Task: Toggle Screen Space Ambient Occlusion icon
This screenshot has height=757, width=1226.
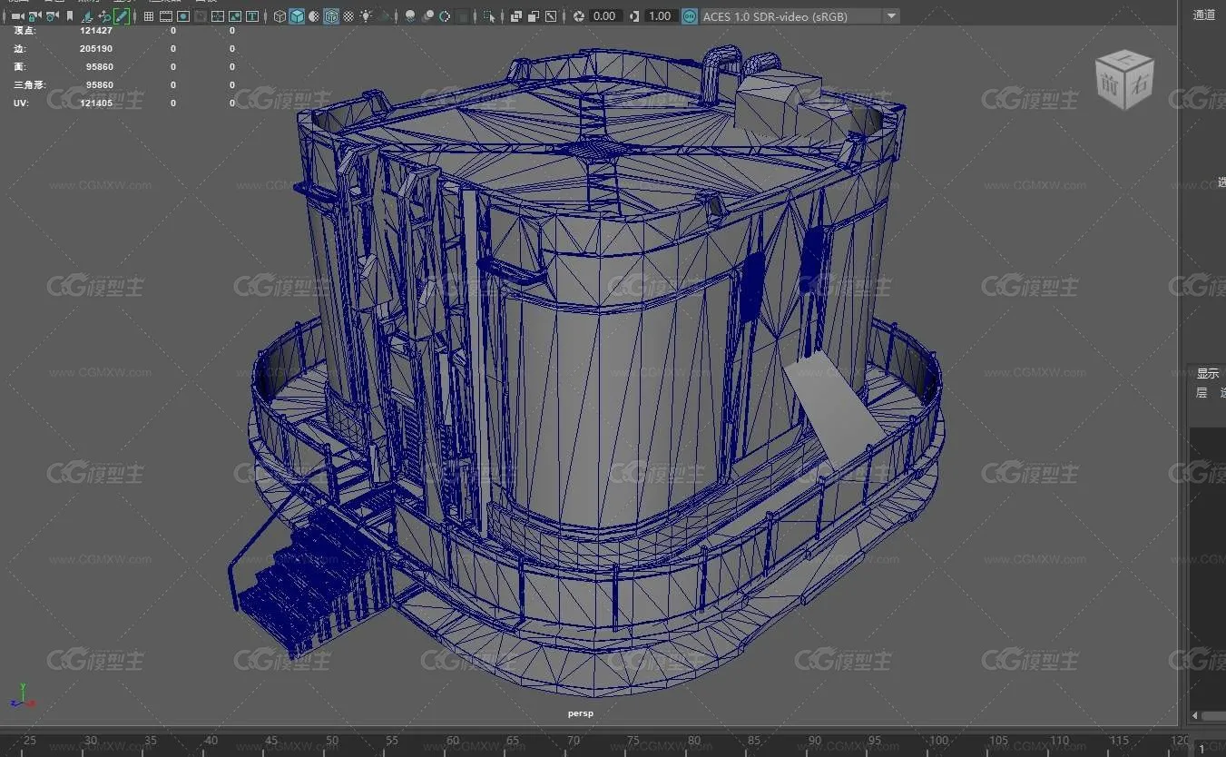Action: point(409,16)
